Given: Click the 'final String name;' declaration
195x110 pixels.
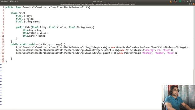Looking at the screenshot, I should tap(28, 22).
